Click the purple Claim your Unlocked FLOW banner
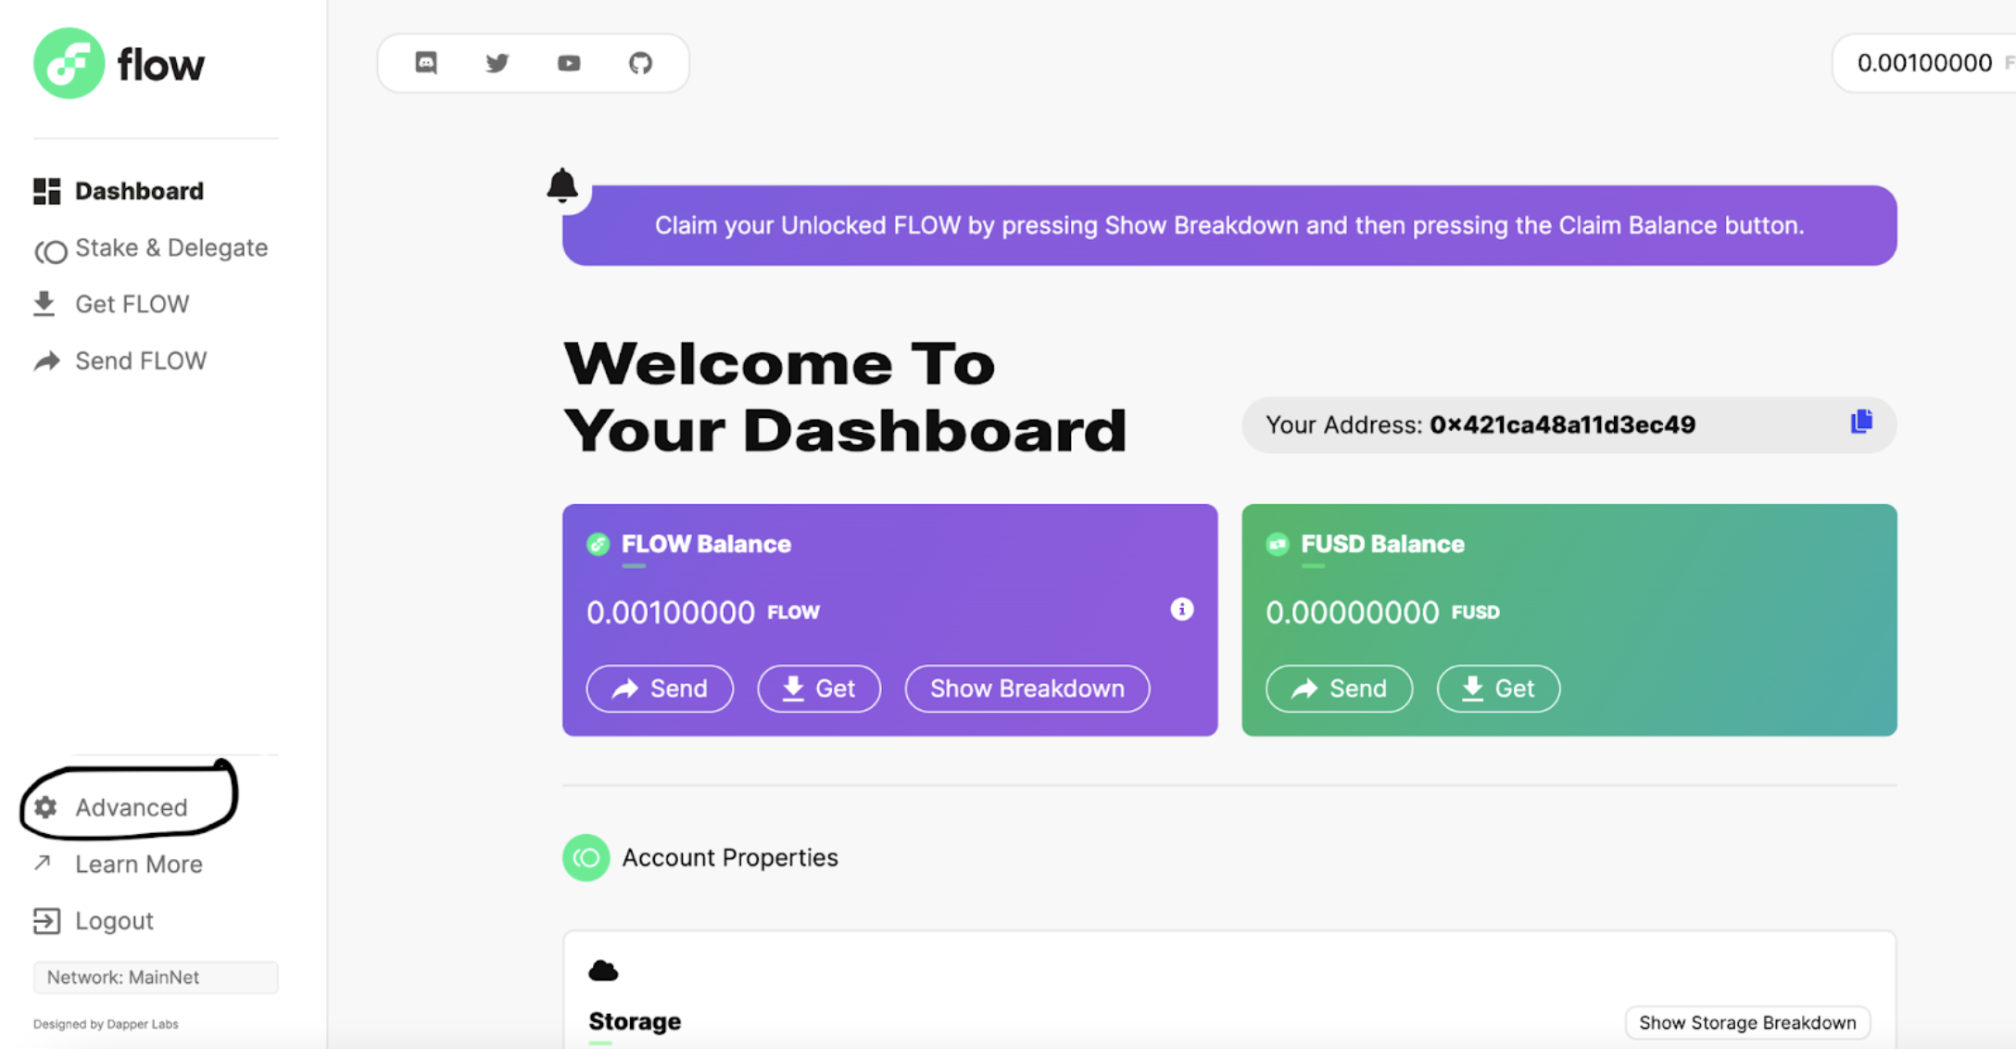2016x1049 pixels. pyautogui.click(x=1229, y=225)
